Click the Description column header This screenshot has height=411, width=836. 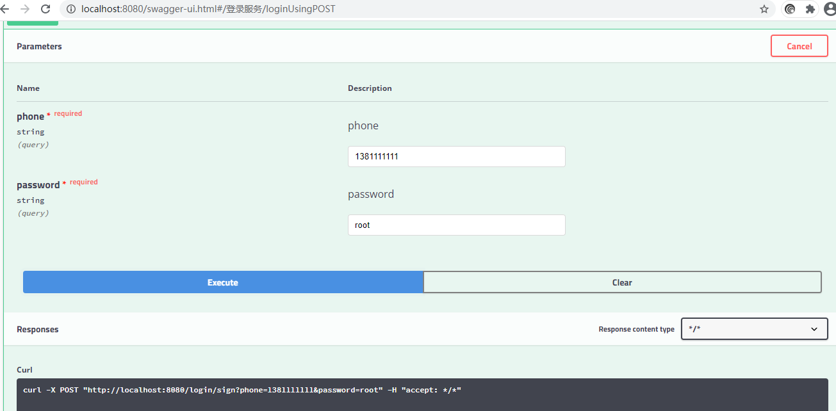tap(370, 88)
